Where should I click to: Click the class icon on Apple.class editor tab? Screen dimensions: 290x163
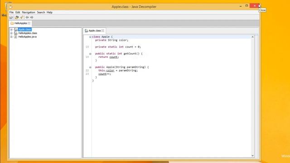click(86, 31)
